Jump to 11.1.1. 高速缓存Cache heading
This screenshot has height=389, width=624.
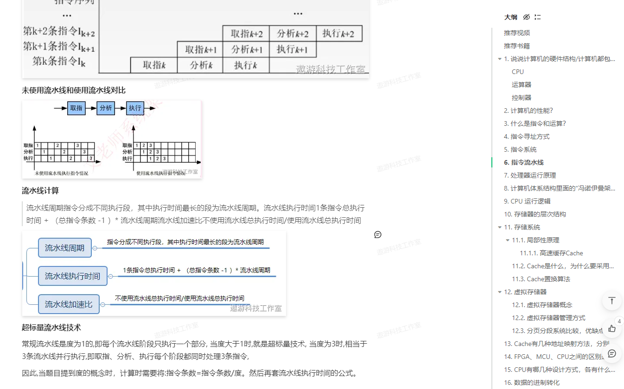(551, 253)
